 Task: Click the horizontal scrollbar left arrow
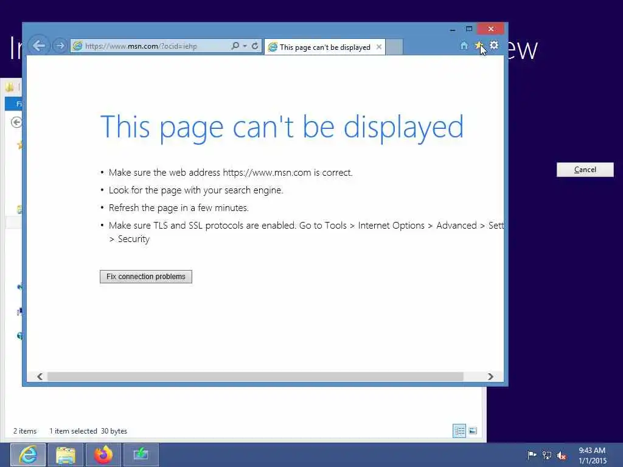pyautogui.click(x=40, y=376)
